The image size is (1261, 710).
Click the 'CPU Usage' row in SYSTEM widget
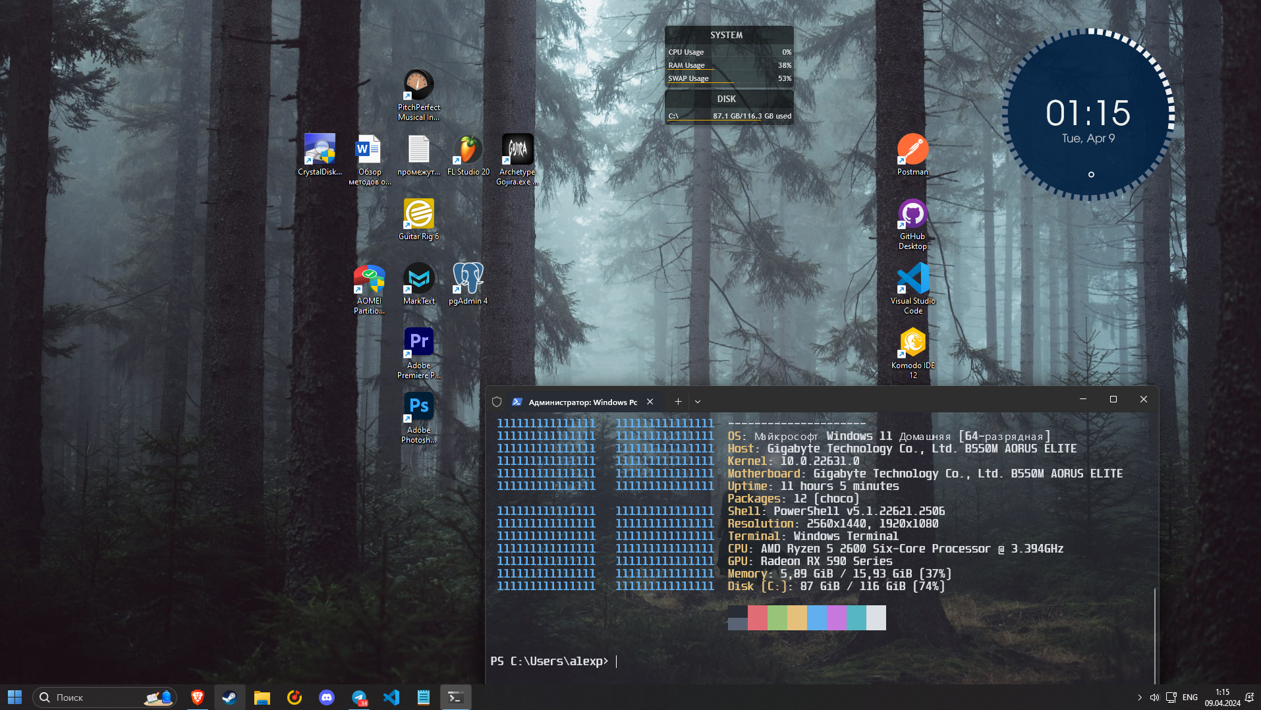[x=729, y=52]
